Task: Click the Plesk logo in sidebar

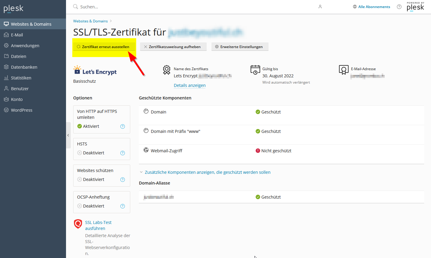Action: click(13, 9)
